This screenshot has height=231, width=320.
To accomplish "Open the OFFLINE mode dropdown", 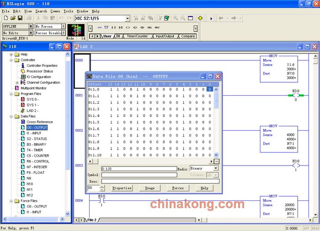I will (31, 27).
